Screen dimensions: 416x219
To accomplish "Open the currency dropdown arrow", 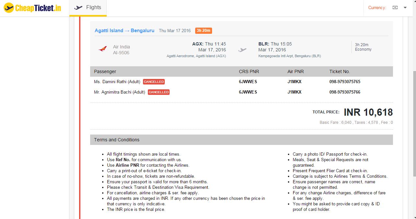I will tap(405, 7).
